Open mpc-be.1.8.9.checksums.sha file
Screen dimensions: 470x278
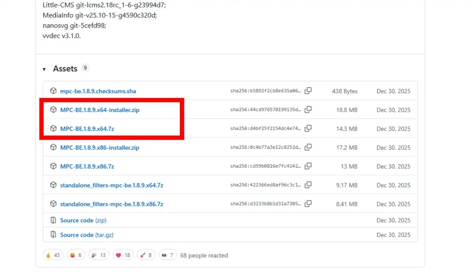click(98, 91)
